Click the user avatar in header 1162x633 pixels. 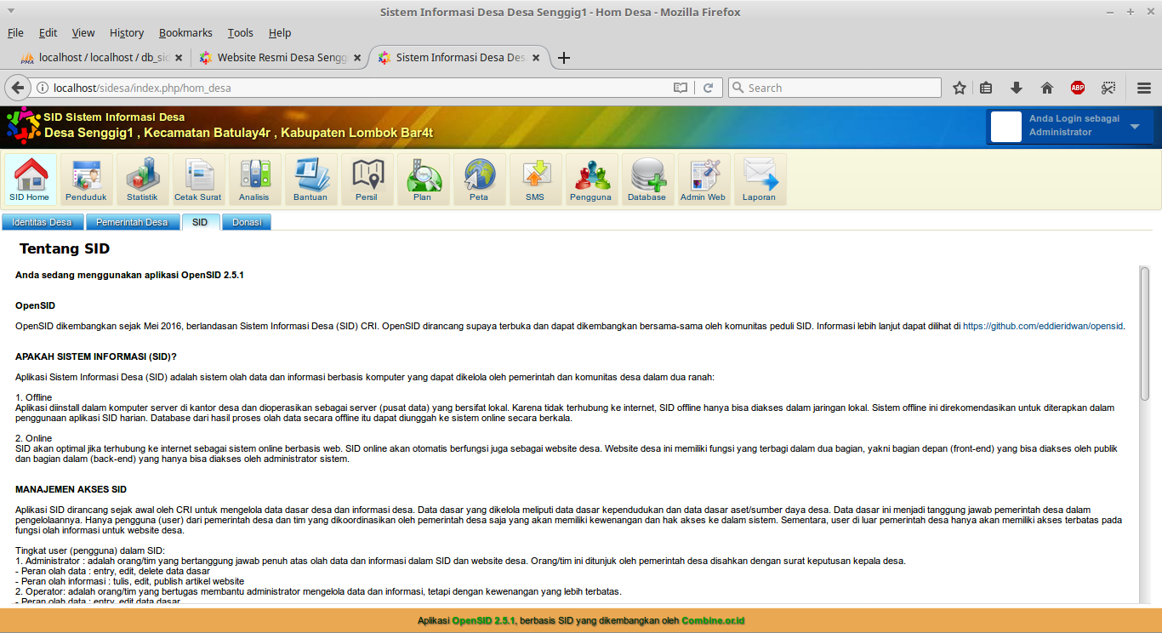click(x=1006, y=126)
